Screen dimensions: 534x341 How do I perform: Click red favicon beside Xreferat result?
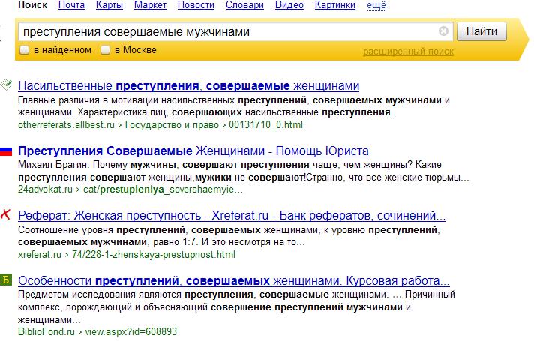[x=5, y=214]
